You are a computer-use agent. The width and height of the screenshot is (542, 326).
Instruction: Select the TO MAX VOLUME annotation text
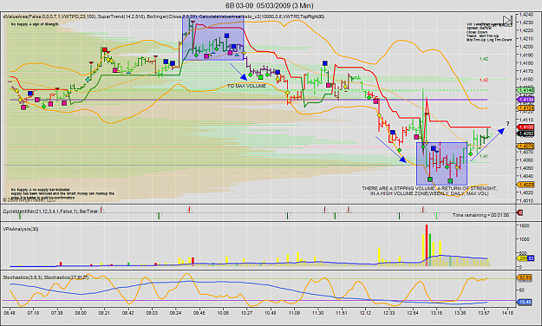click(246, 86)
